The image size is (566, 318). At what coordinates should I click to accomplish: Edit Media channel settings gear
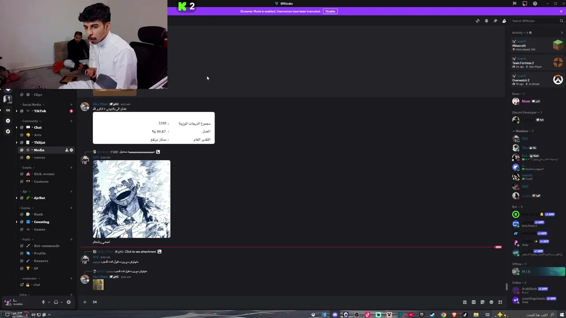[71, 150]
